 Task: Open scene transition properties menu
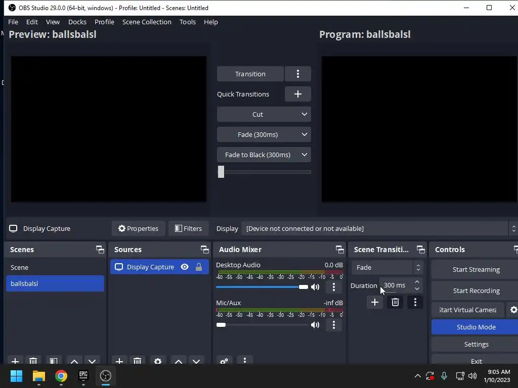click(415, 302)
